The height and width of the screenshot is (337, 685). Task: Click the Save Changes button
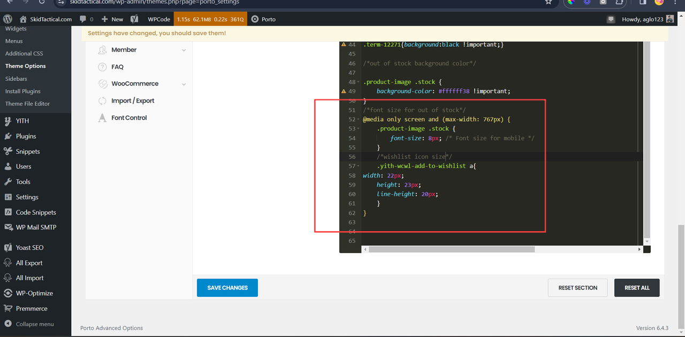coord(227,287)
